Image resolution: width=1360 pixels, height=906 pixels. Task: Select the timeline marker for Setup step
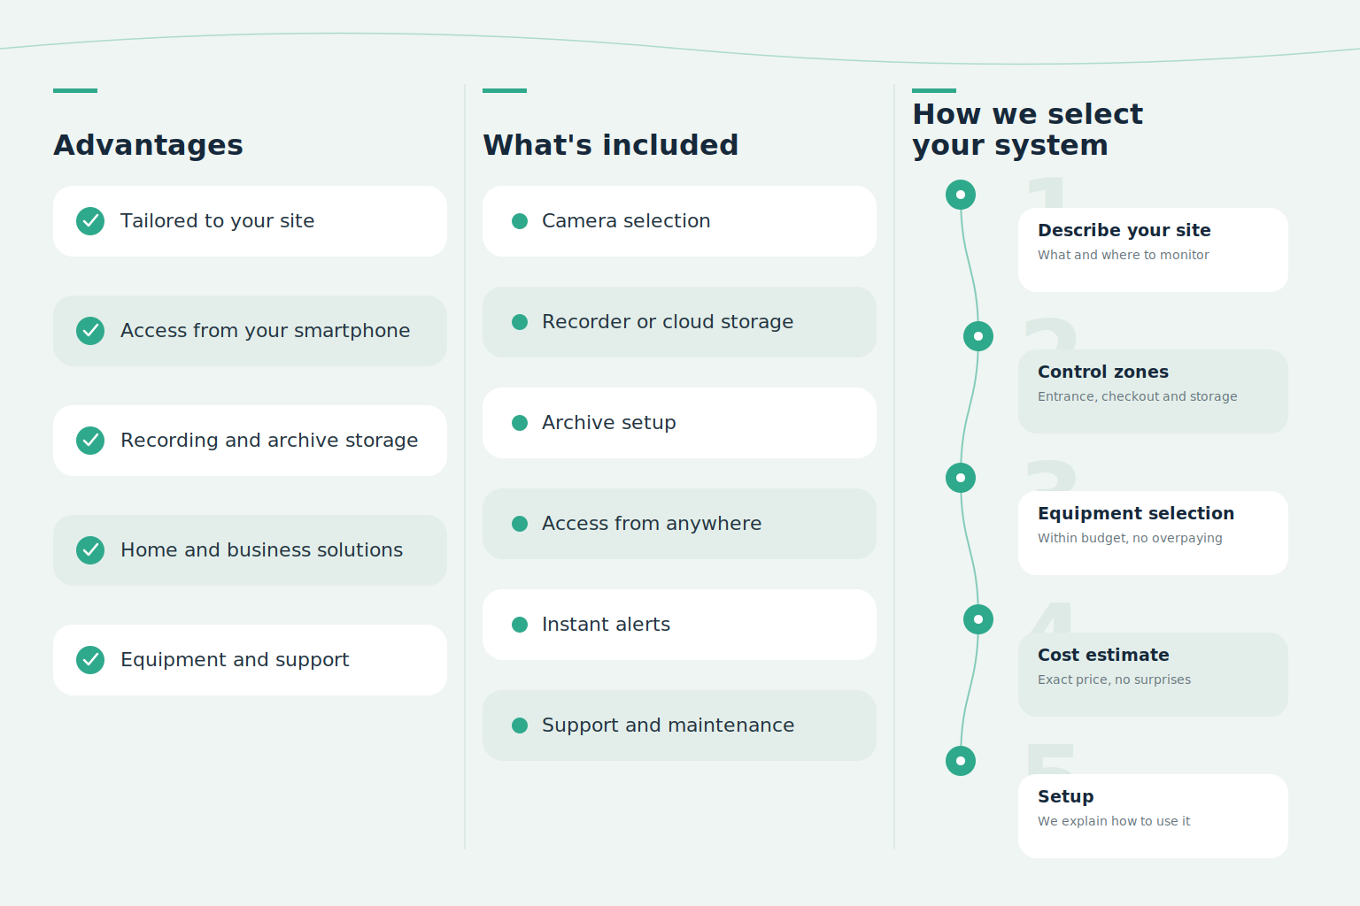[961, 761]
